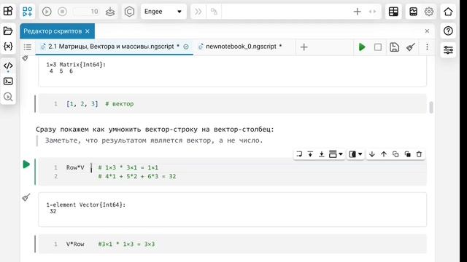Close the script editor panel with X

click(x=427, y=31)
